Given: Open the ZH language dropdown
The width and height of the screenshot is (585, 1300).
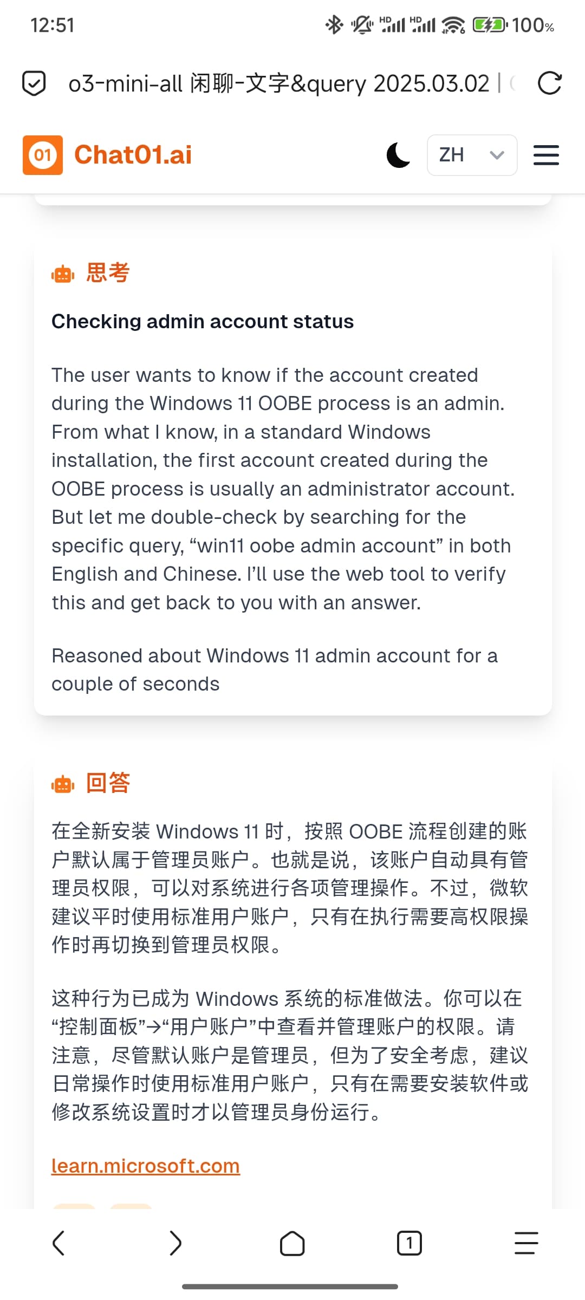Looking at the screenshot, I should (x=472, y=155).
